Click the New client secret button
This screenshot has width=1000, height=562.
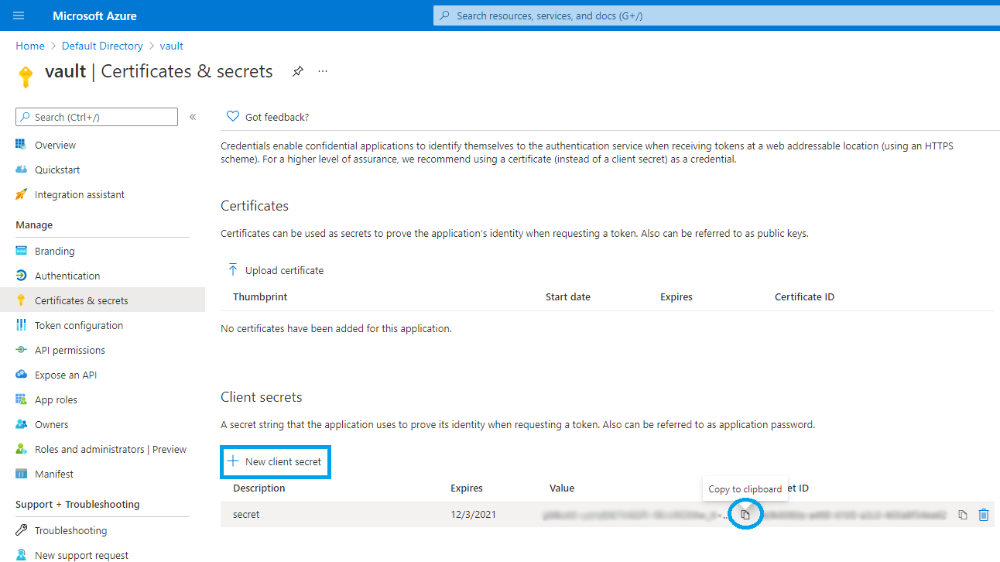[x=276, y=461]
